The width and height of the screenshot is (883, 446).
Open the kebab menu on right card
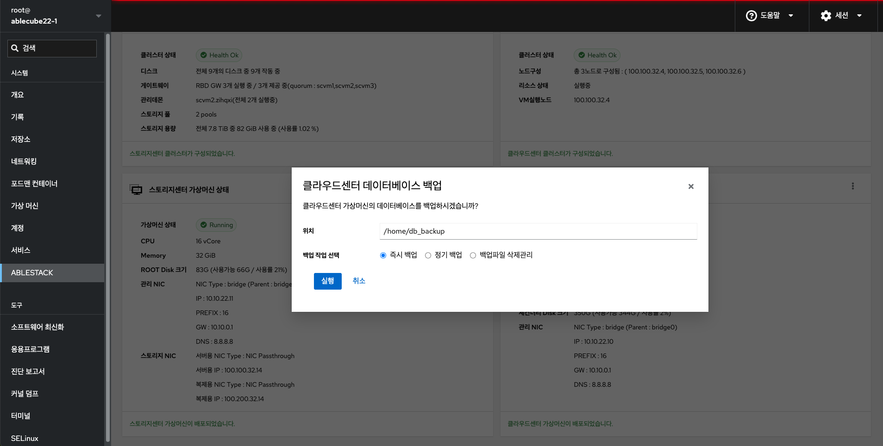852,186
